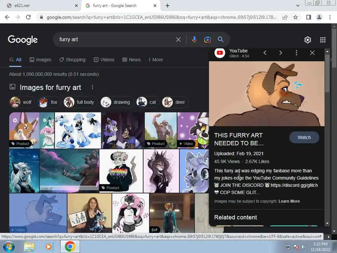The height and width of the screenshot is (253, 337).
Task: Submit search with magnifier icon
Action: click(x=220, y=40)
